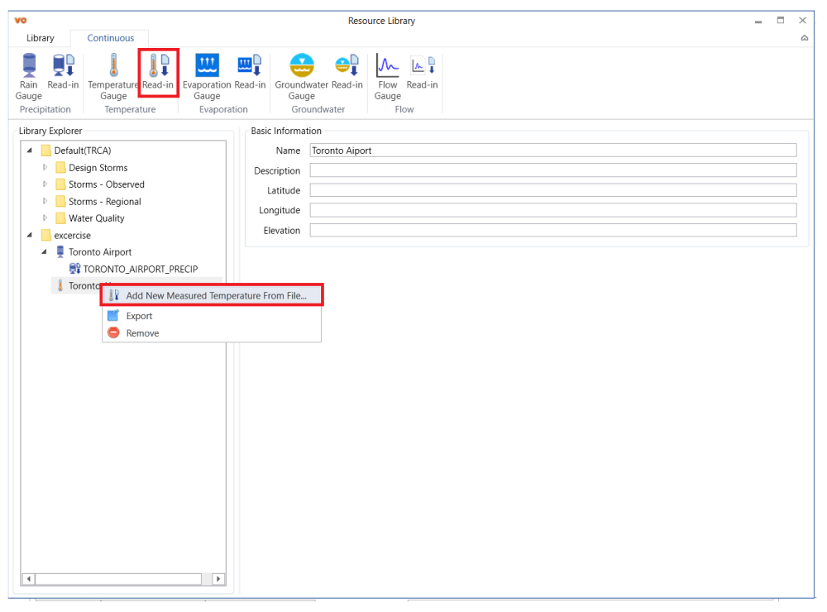
Task: Click Toronto Airport rain gauge icon
Action: [60, 251]
